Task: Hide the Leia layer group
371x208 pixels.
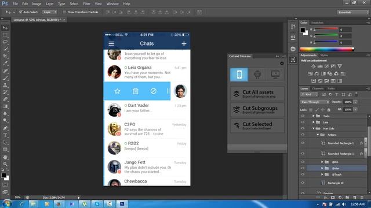Action: tap(303, 122)
